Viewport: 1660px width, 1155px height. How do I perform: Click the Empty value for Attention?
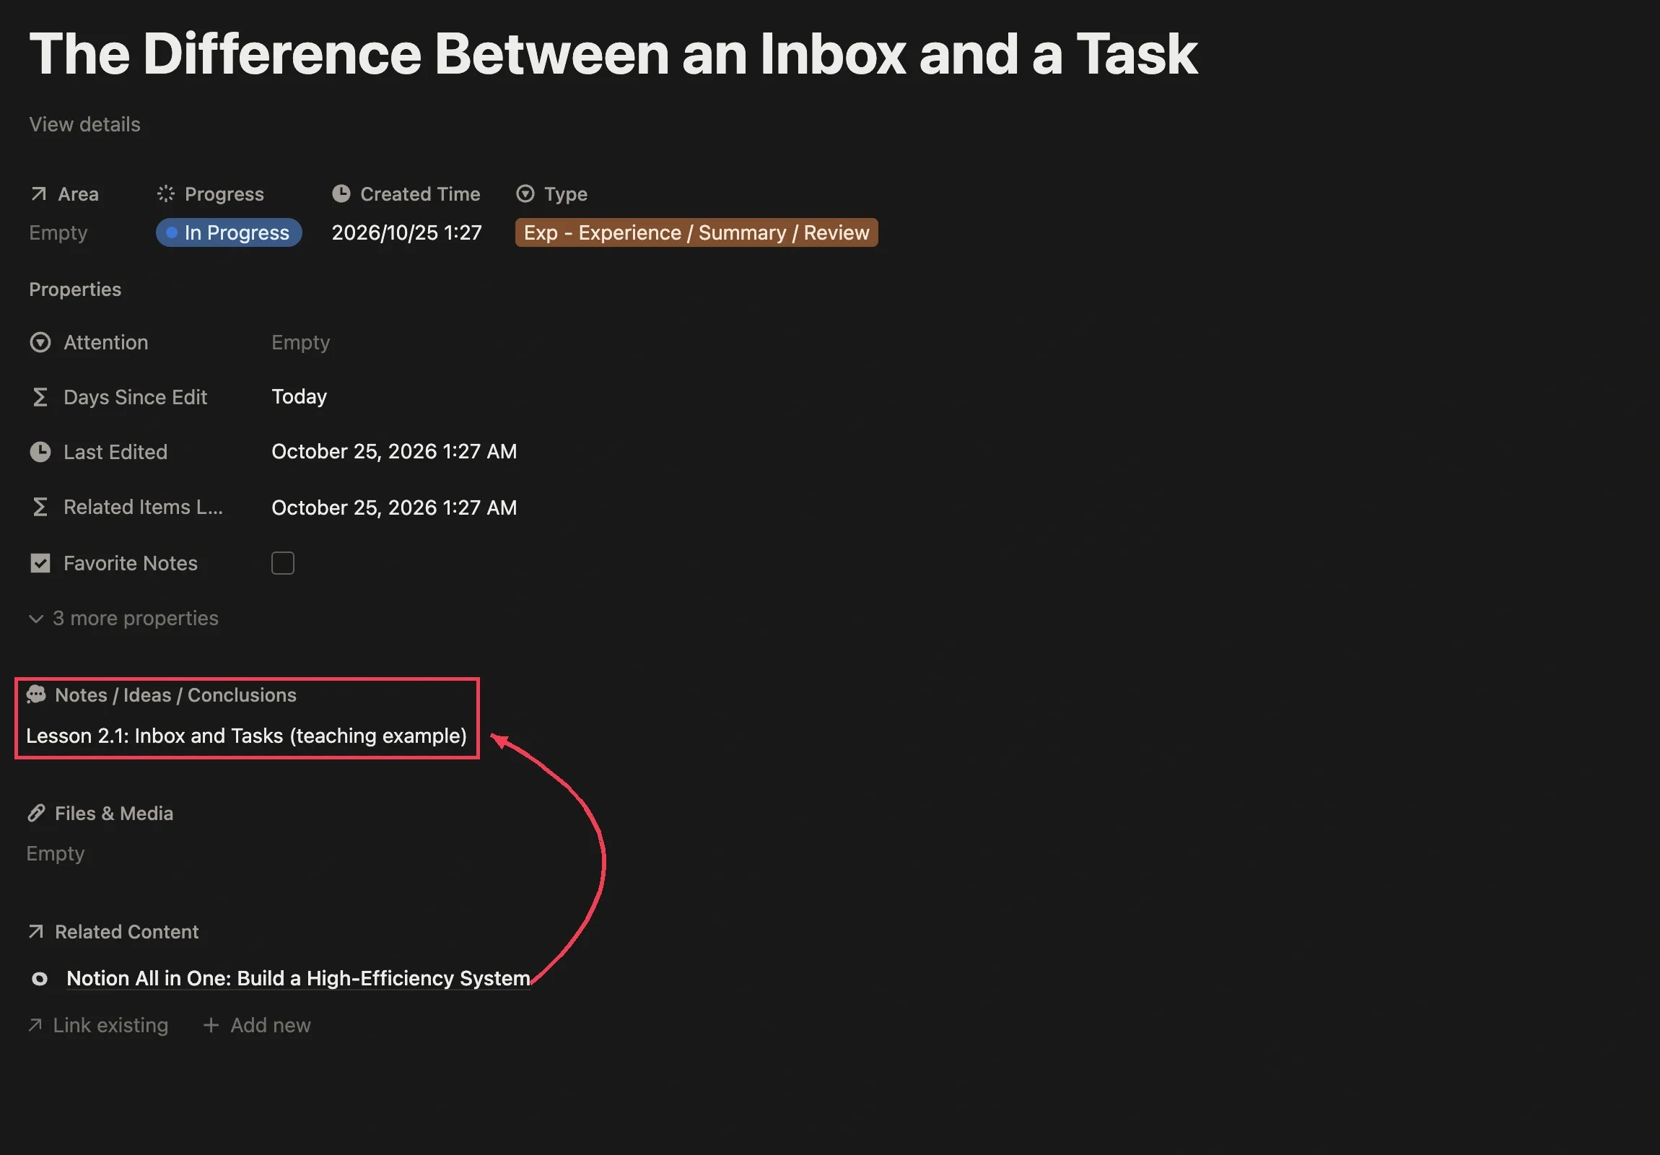(301, 342)
